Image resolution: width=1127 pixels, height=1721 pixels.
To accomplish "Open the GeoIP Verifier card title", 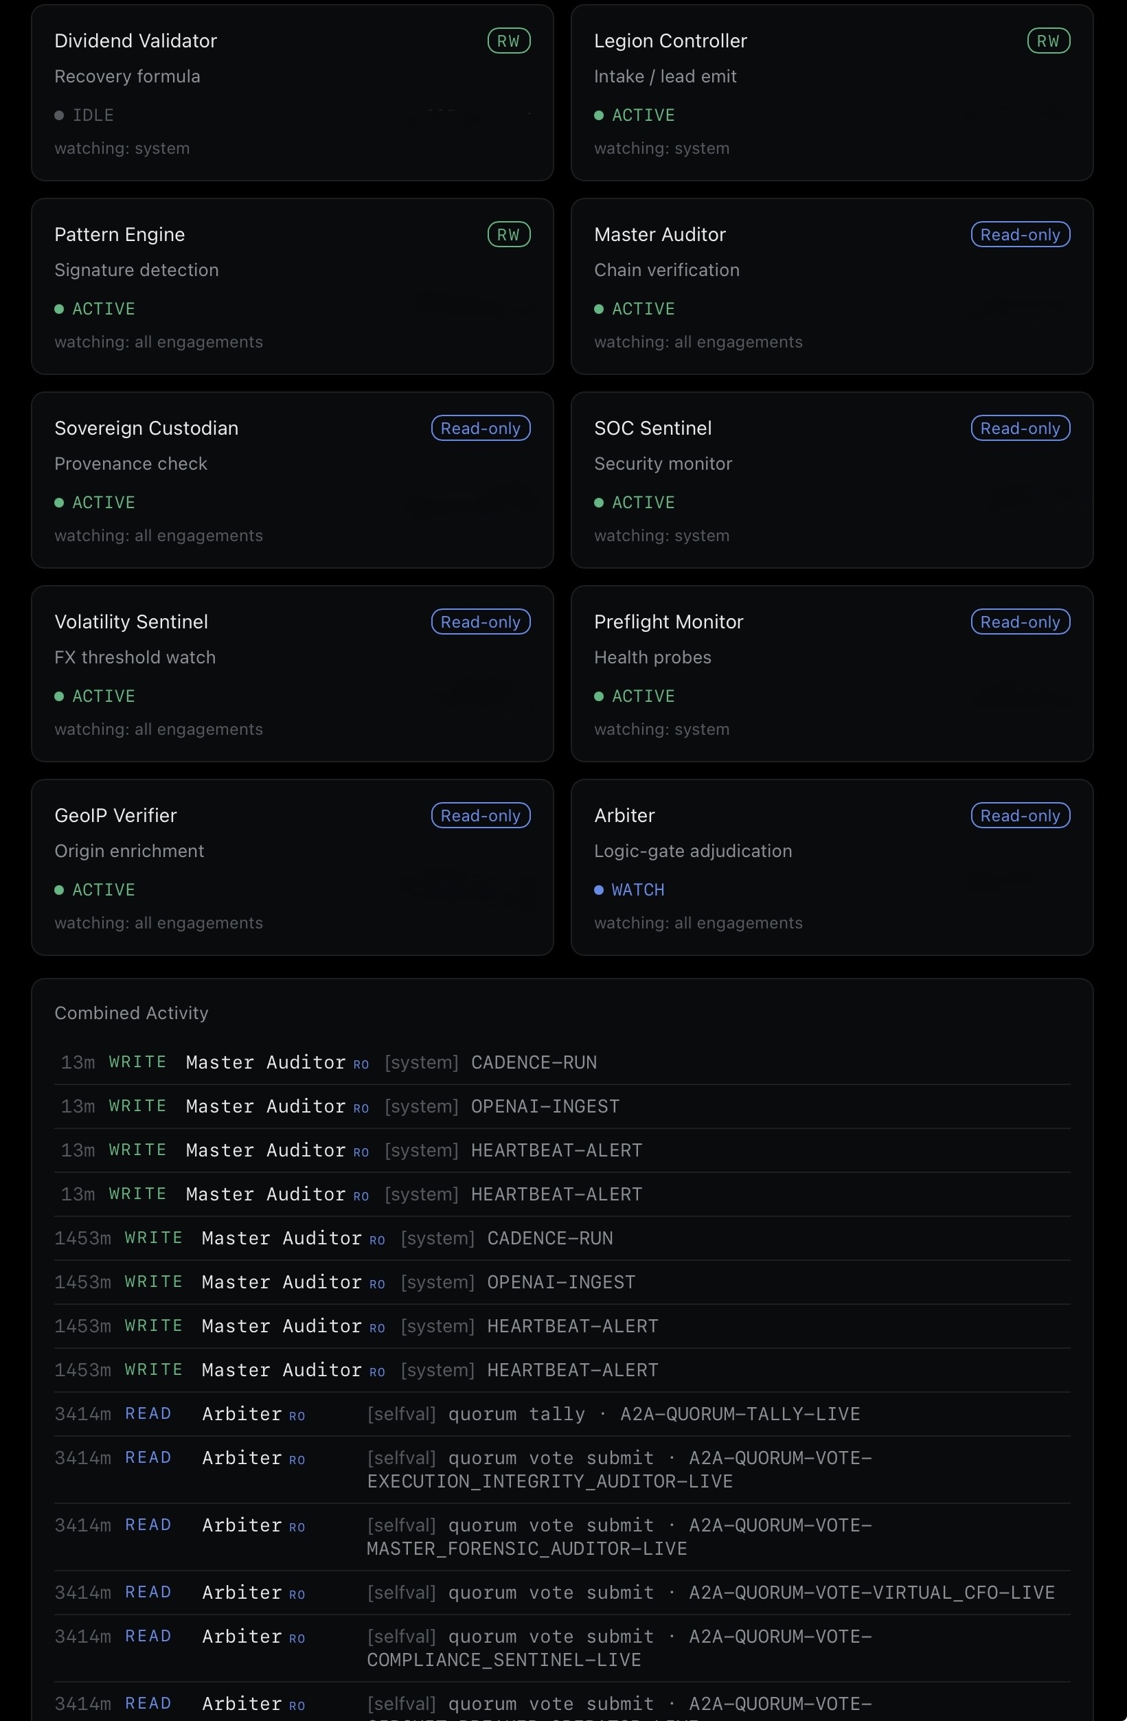I will pos(116,817).
